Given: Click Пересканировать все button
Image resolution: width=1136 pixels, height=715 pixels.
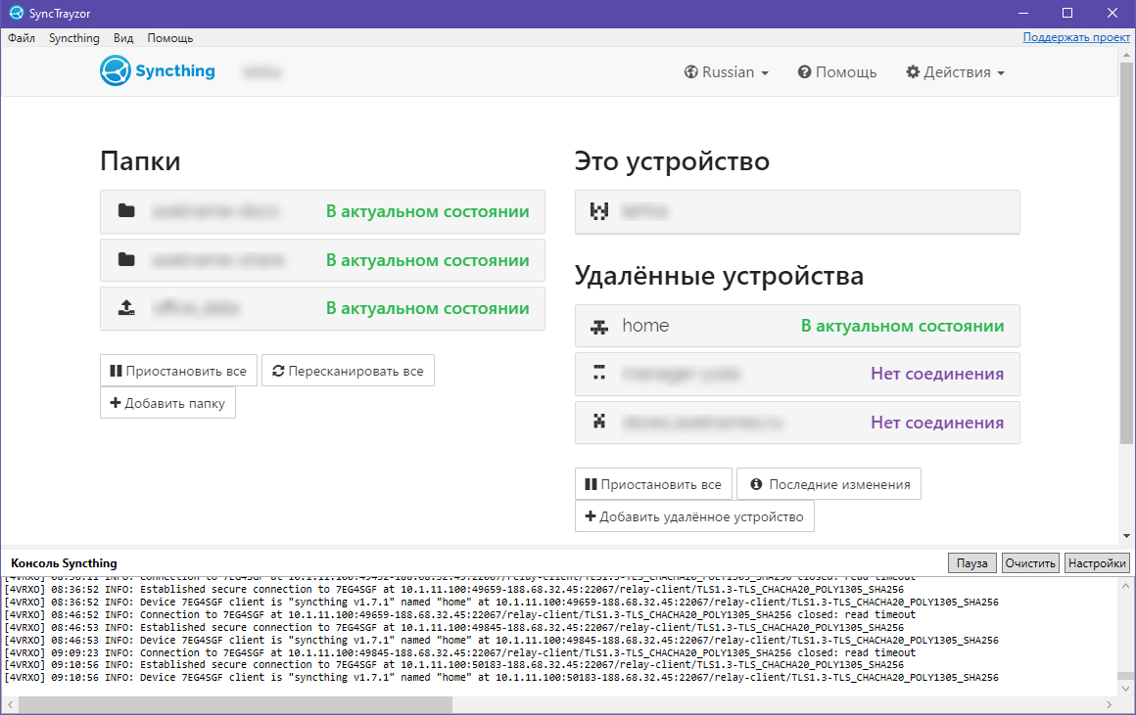Looking at the screenshot, I should (x=348, y=371).
